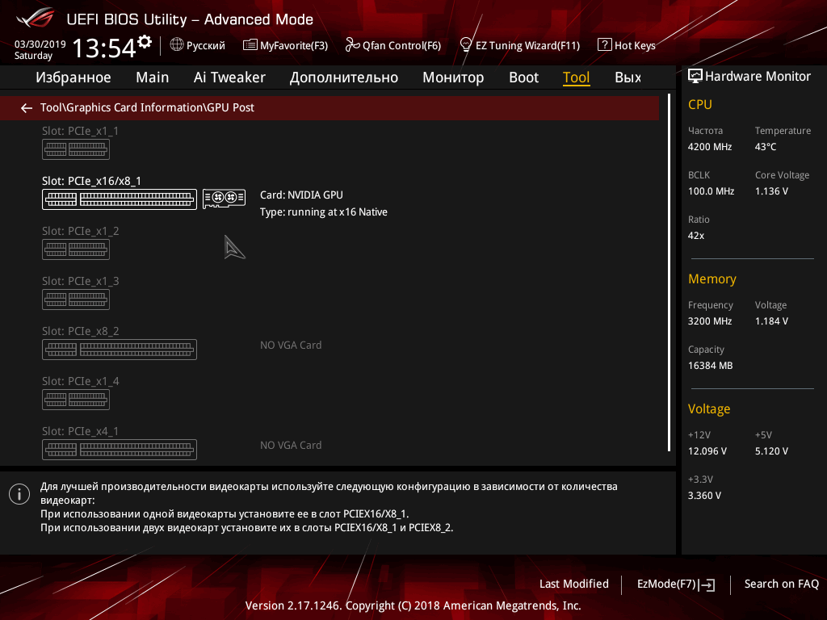
Task: Select the PCIe_x1_3 slot graphic
Action: [76, 300]
